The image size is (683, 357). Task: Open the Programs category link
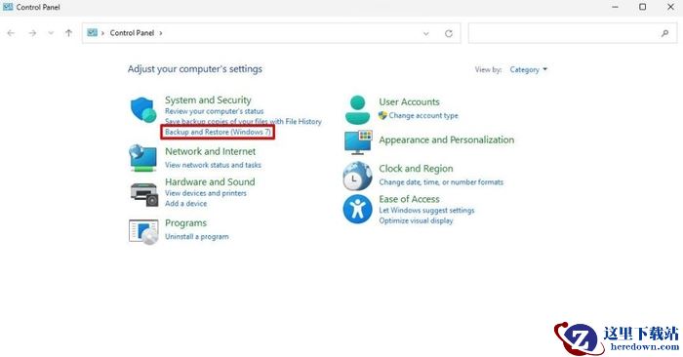[186, 223]
